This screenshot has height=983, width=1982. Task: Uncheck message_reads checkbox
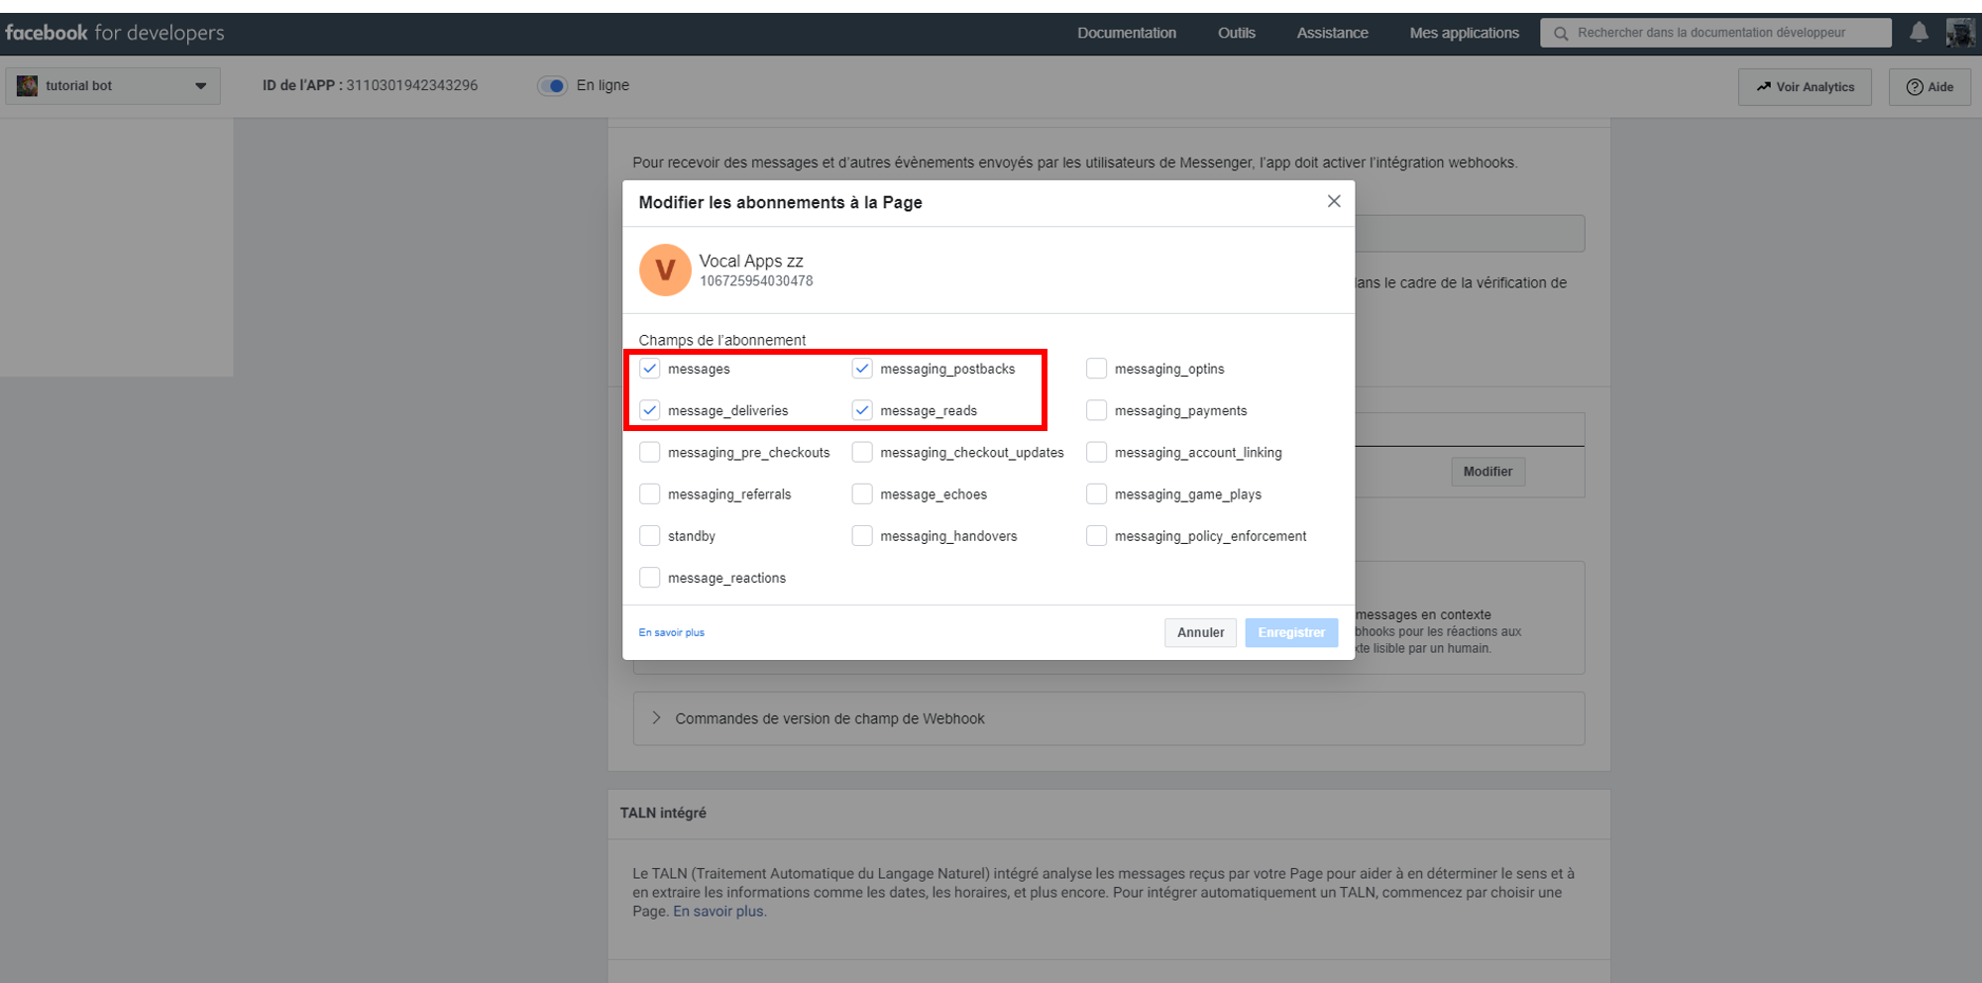pos(862,410)
